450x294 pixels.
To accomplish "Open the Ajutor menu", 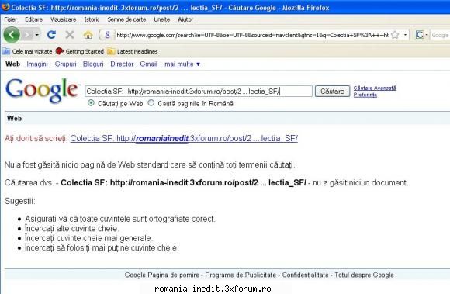I will coord(185,19).
